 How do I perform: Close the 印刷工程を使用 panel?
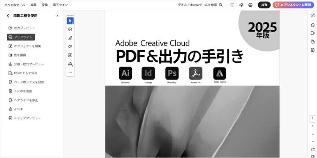(x=57, y=16)
